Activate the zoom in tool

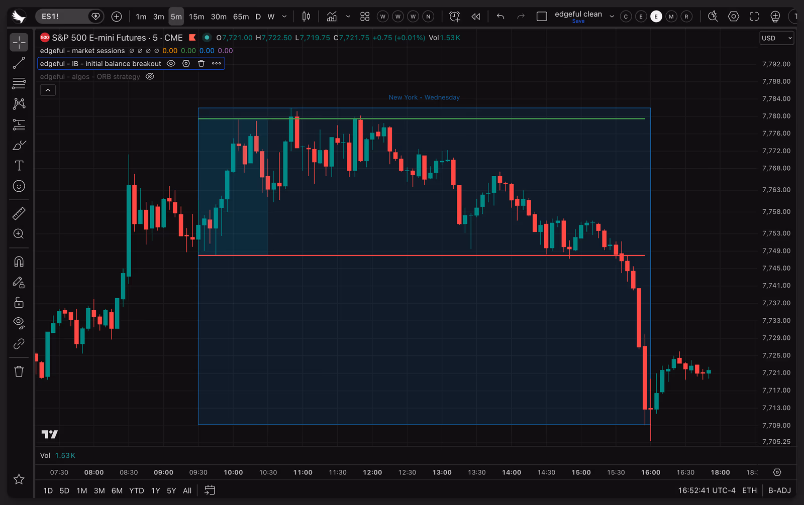pos(19,234)
